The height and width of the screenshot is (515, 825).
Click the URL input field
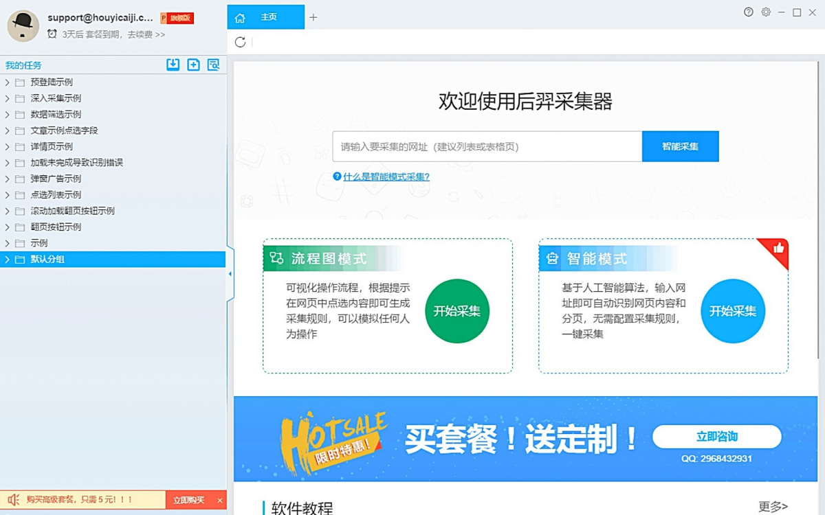tap(487, 146)
